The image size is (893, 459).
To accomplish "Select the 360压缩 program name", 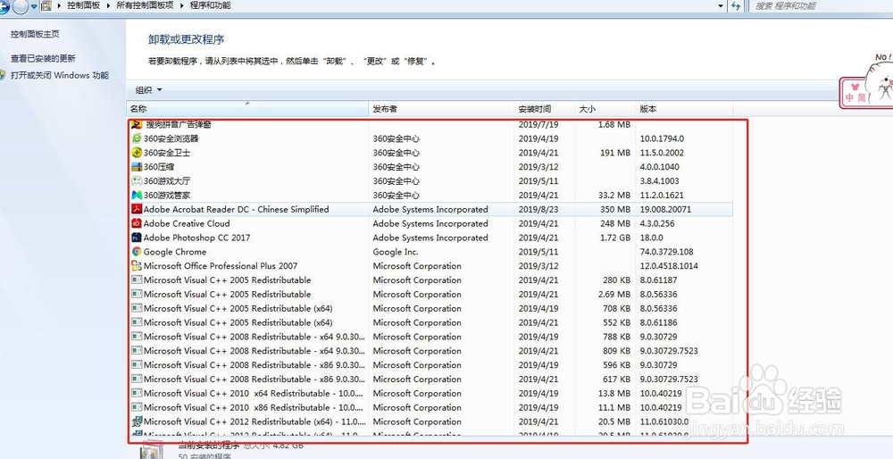I will (159, 167).
